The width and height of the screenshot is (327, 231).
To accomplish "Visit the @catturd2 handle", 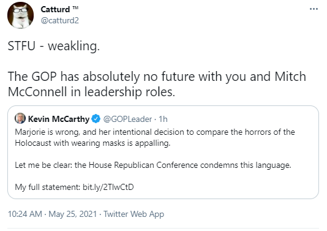I will click(60, 20).
